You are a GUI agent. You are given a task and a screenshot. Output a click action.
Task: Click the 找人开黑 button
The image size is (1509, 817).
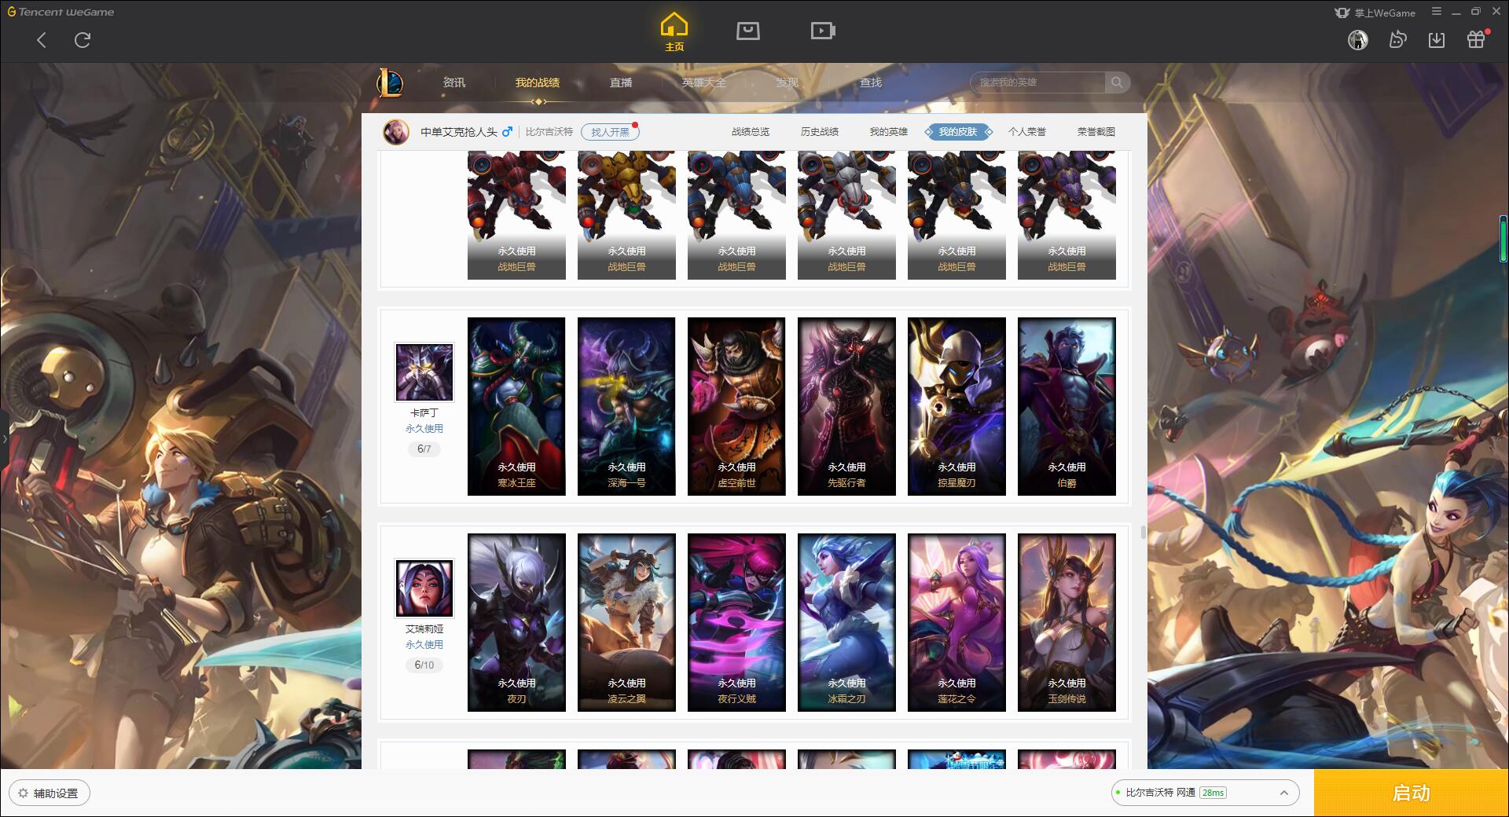tap(610, 132)
